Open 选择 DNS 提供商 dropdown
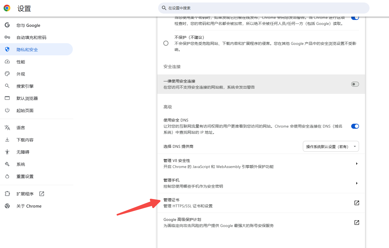This screenshot has height=248, width=389. pos(331,146)
